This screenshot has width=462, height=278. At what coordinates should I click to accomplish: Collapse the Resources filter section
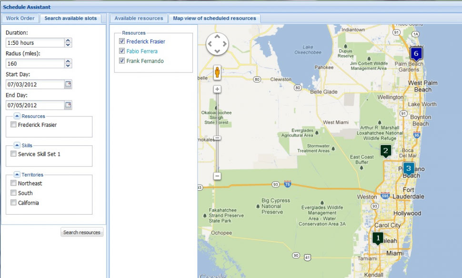click(x=17, y=116)
